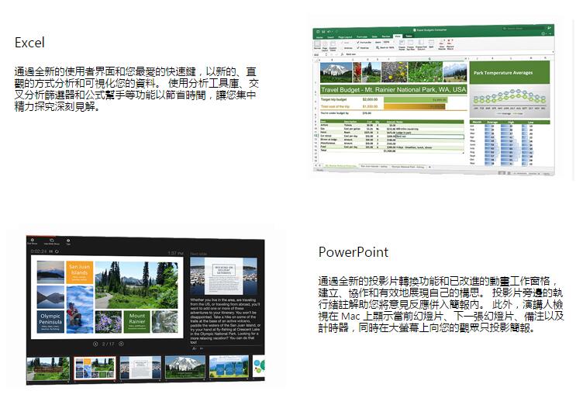Click the slide counter 2 / 17

[x=108, y=344]
